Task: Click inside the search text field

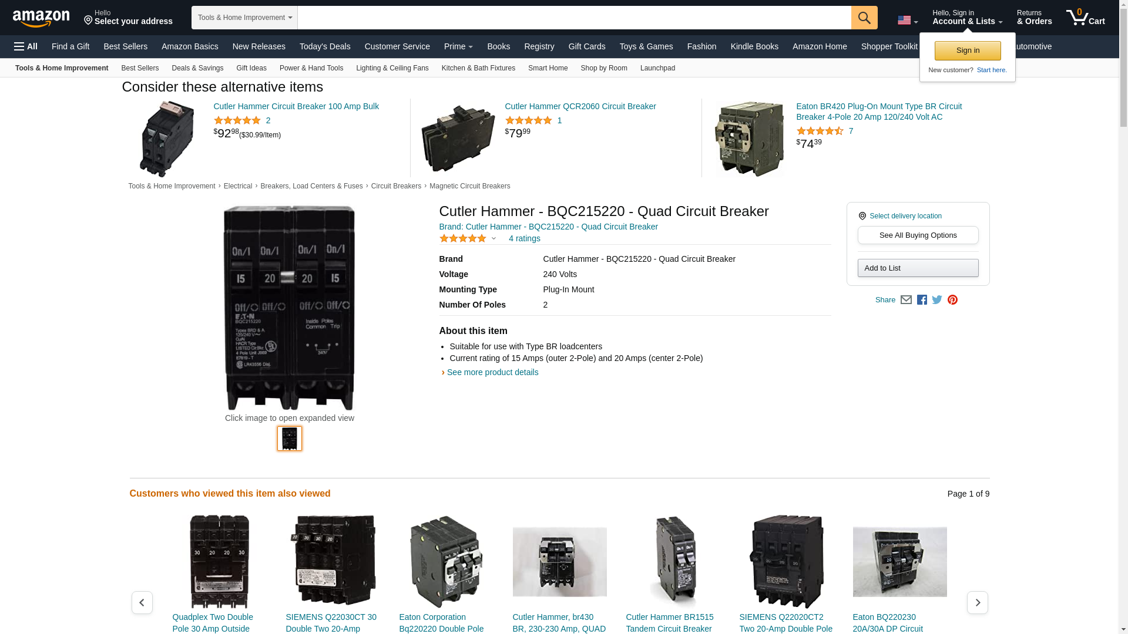Action: point(573,18)
